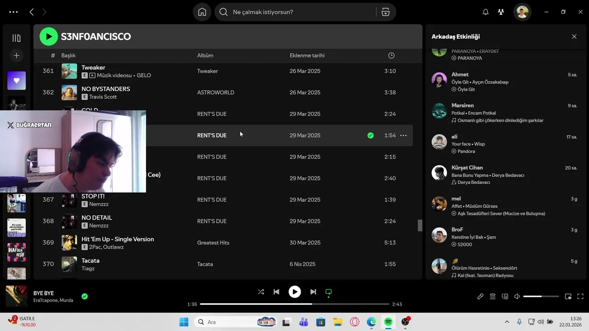Open 'En çok dinlediğim şarkılar' playlist thumbnail
589x331 pixels.
[17, 228]
